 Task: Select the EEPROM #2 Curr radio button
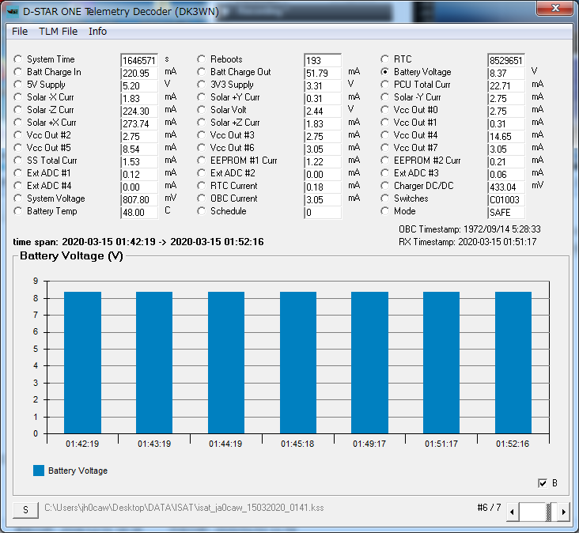coord(384,161)
